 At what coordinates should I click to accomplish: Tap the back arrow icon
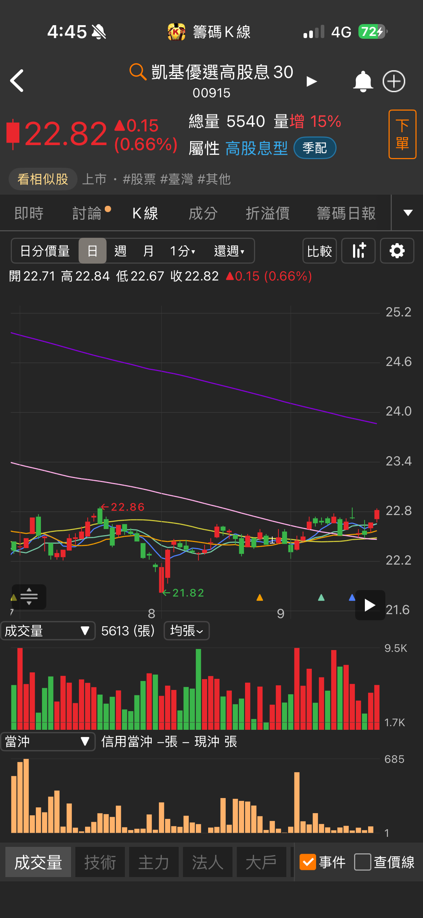[17, 81]
